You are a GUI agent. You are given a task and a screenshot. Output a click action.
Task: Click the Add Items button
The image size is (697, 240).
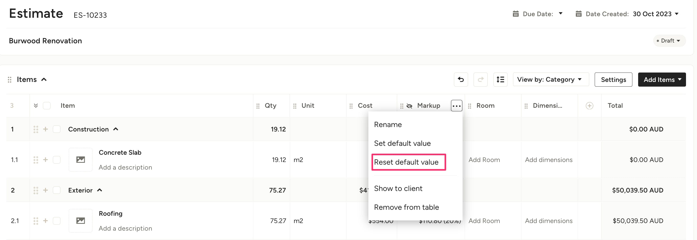click(662, 80)
